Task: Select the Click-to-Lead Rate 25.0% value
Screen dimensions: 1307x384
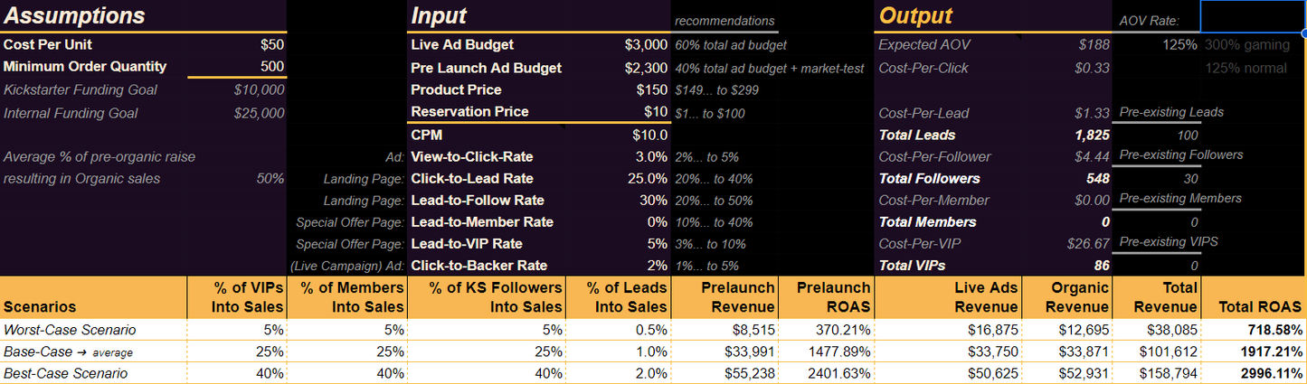Action: pos(647,179)
